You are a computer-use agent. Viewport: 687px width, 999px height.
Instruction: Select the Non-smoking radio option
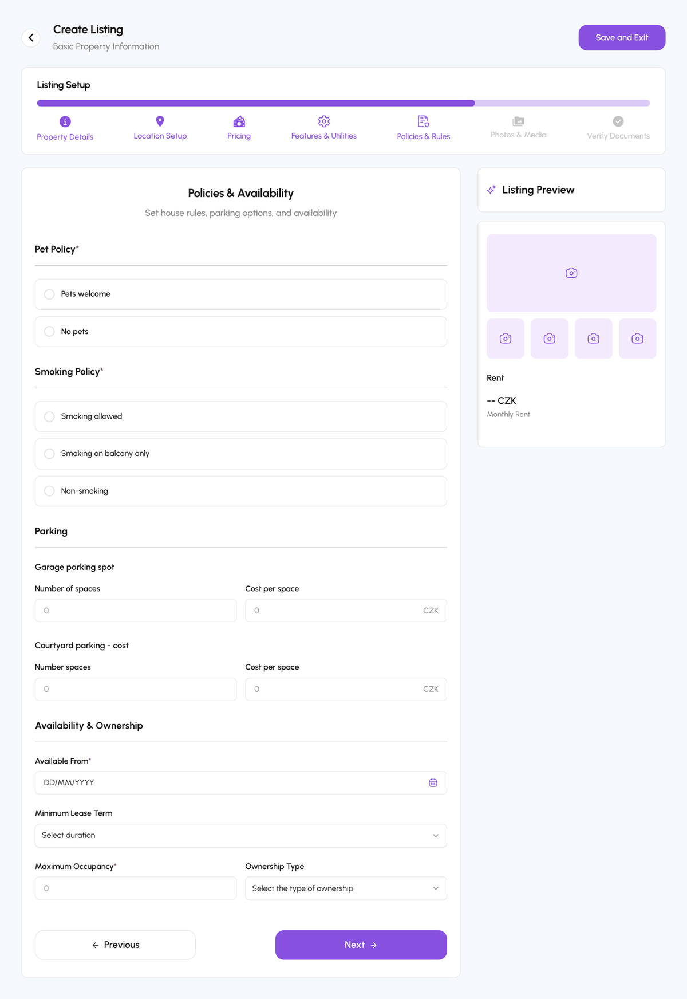(x=241, y=491)
